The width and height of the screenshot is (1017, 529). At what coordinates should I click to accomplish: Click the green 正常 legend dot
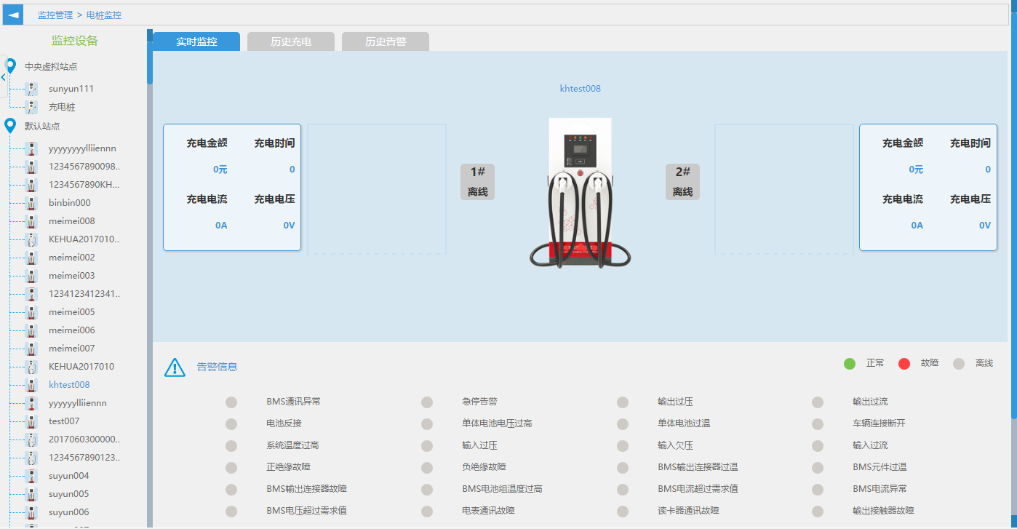pos(850,364)
